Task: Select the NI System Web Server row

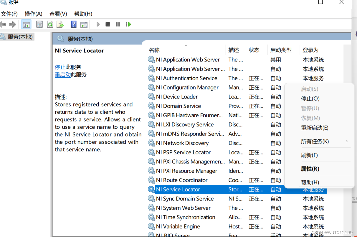Action: point(237,208)
